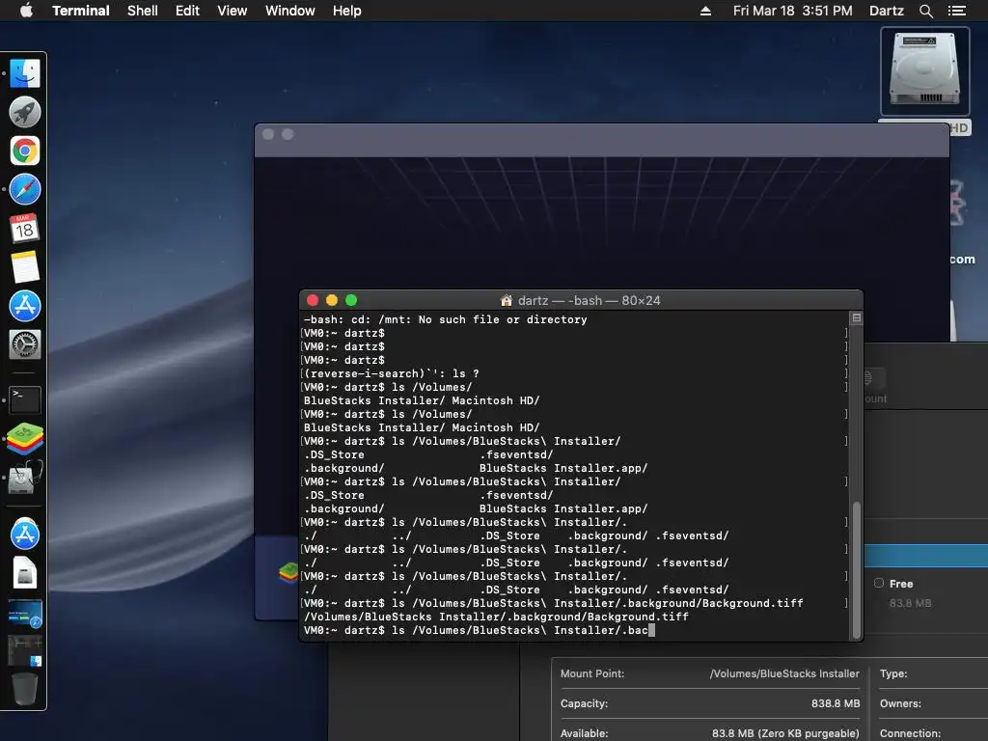Open Finder from the Dock
The image size is (988, 741).
click(25, 73)
